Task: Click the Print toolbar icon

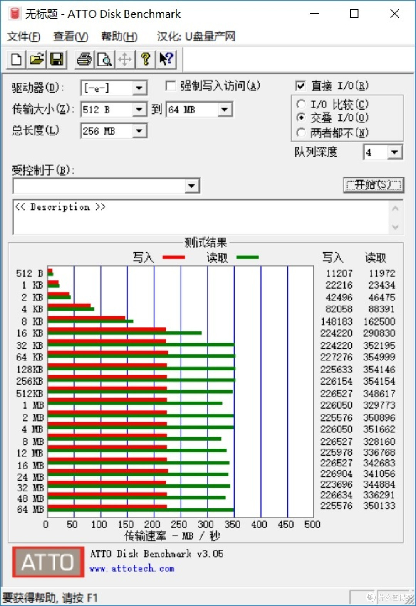Action: click(84, 60)
